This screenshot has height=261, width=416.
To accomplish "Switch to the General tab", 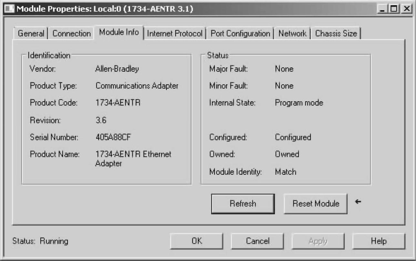I will tap(31, 34).
